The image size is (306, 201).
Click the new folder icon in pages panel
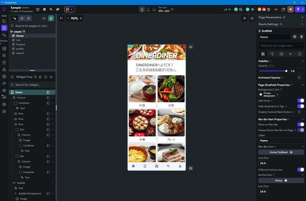pyautogui.click(x=44, y=18)
